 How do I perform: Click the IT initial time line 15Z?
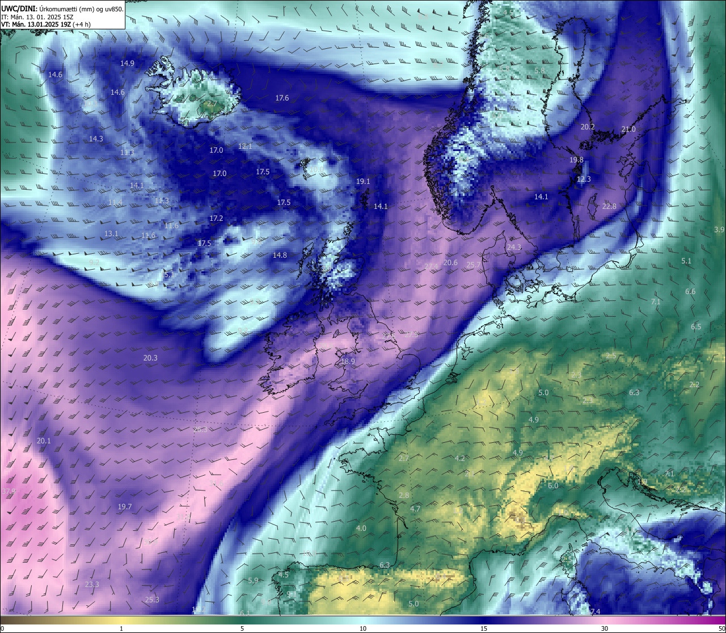coord(38,16)
